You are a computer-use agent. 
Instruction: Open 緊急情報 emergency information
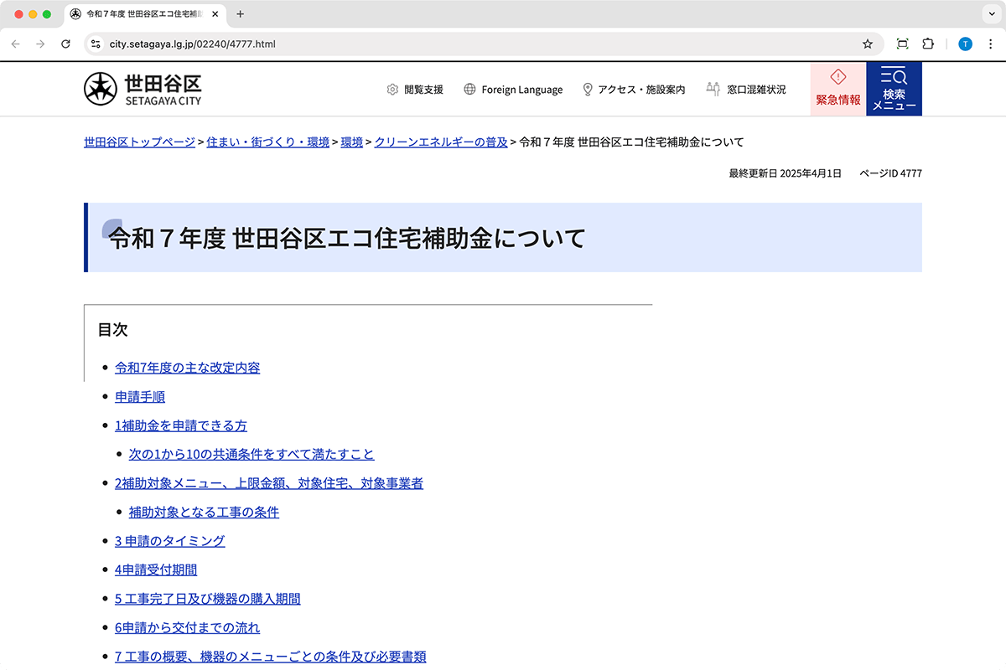pyautogui.click(x=838, y=89)
